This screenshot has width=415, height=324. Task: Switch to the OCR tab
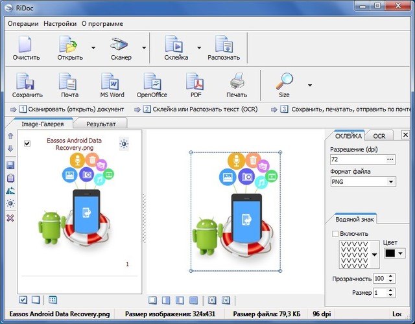379,136
